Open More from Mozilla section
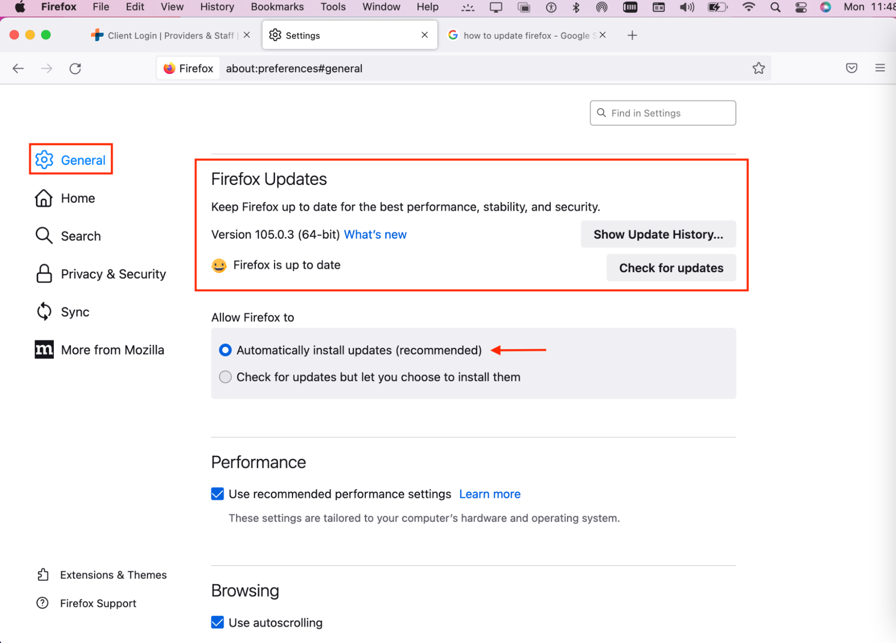 112,350
